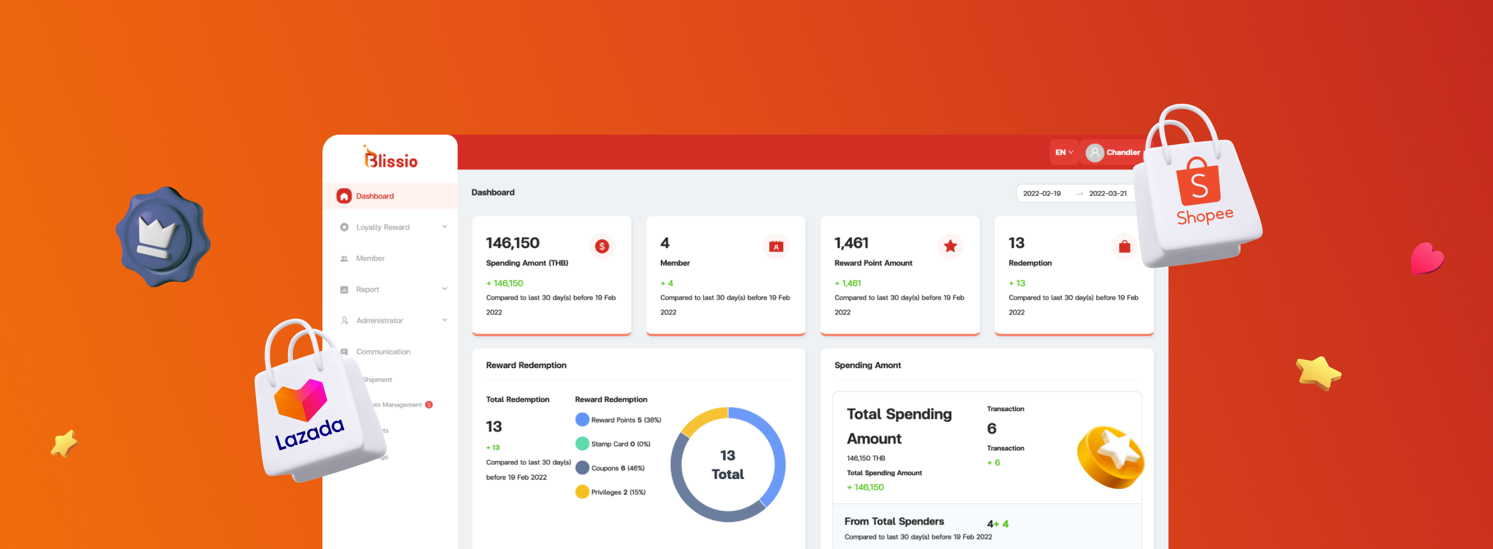
Task: Open the Dashboard home icon
Action: click(x=344, y=196)
